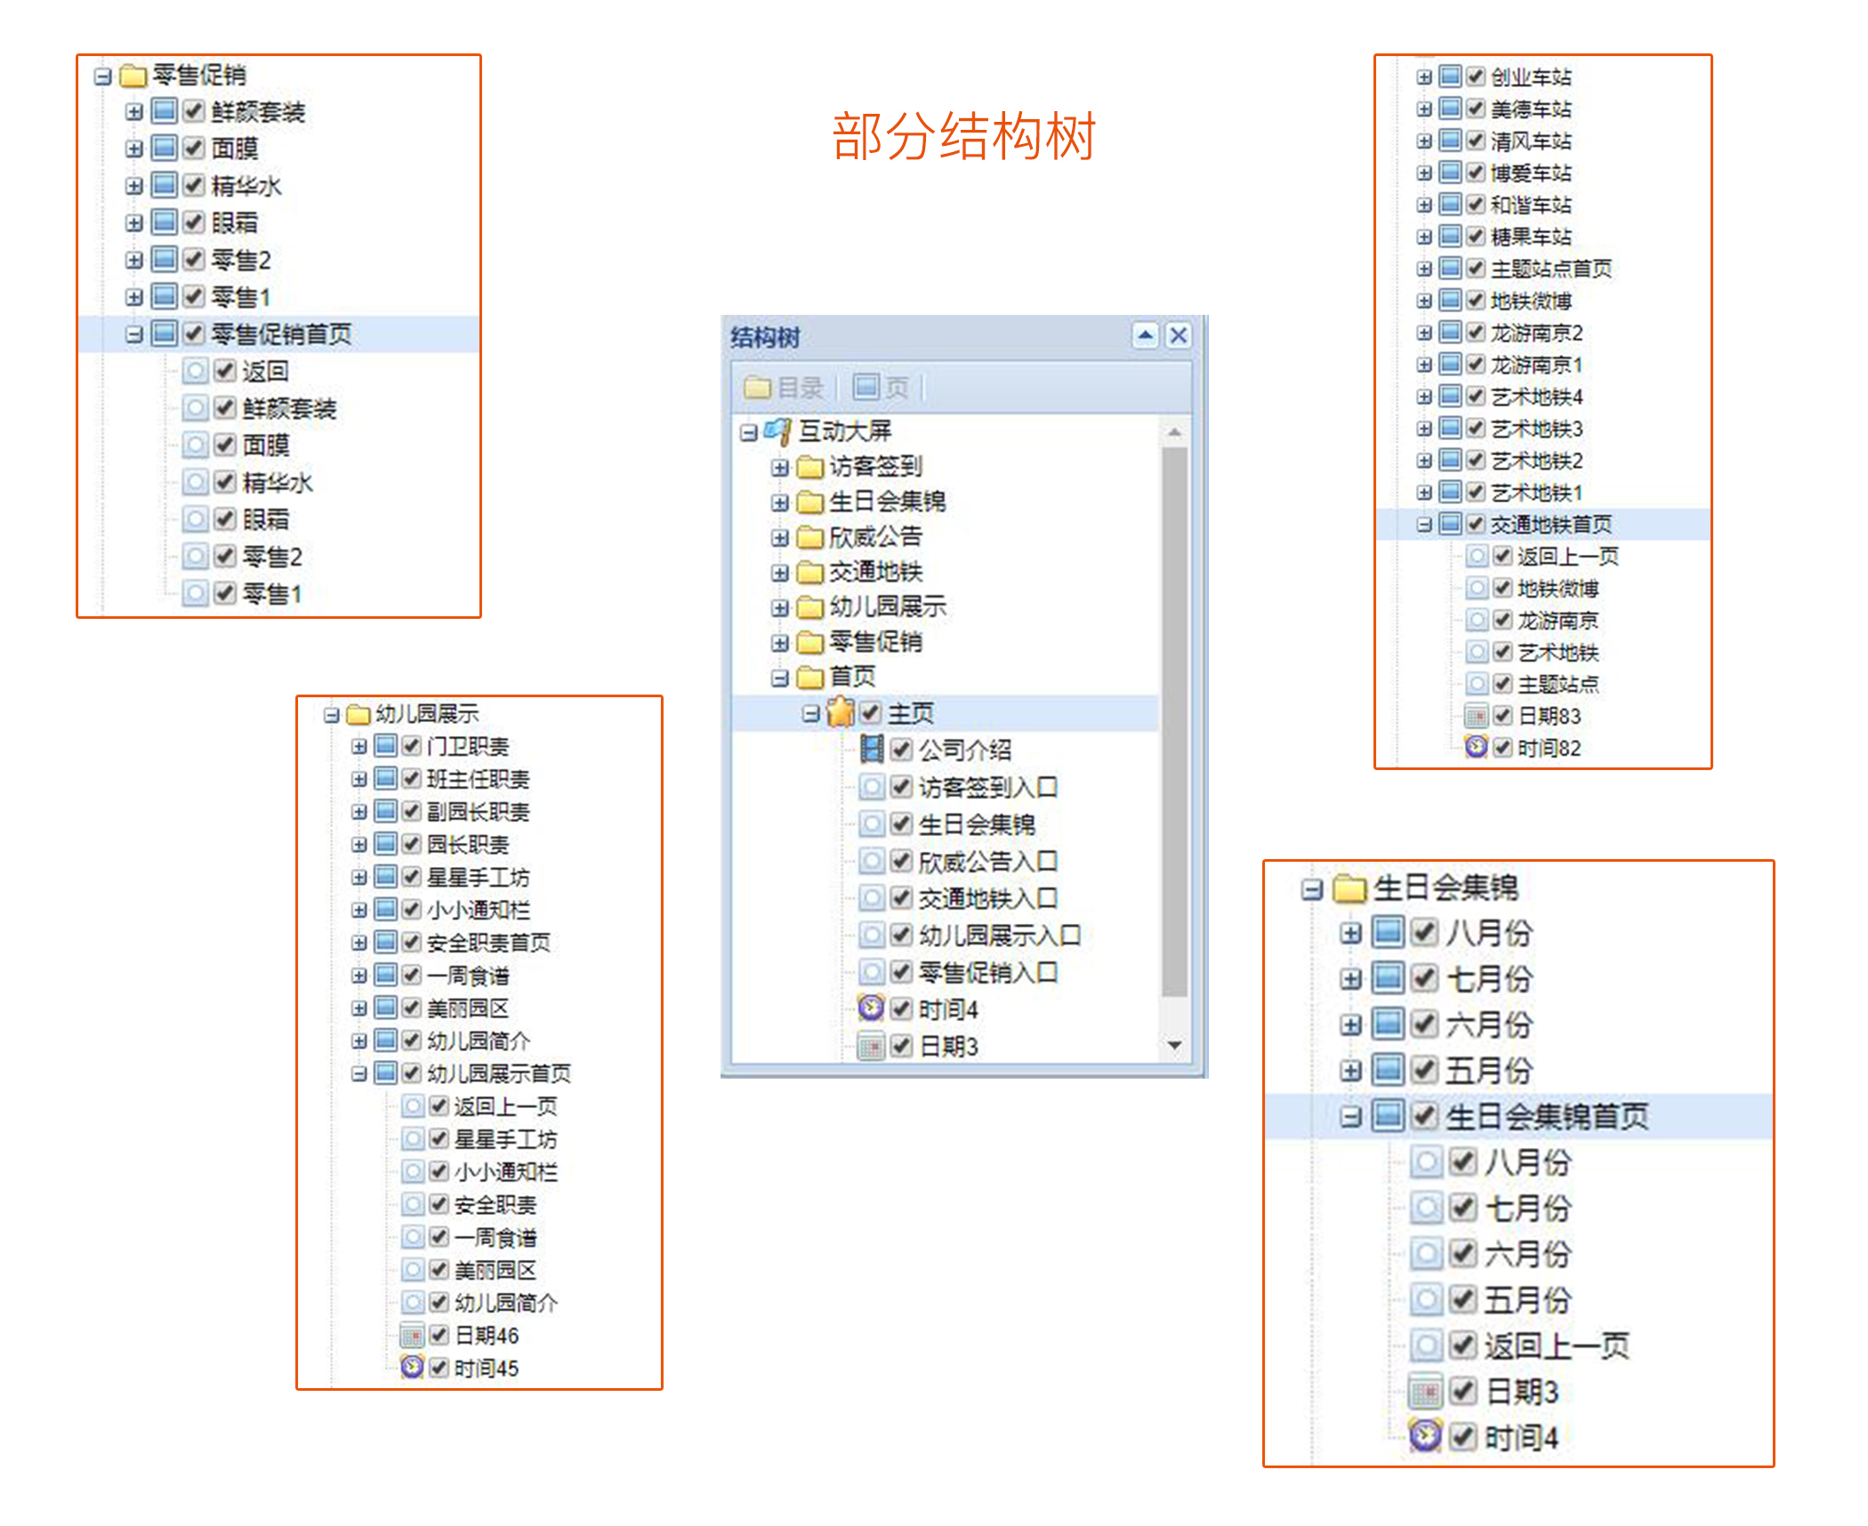Click the structure tree vertical scrollbar
The image size is (1868, 1526).
(x=1174, y=720)
